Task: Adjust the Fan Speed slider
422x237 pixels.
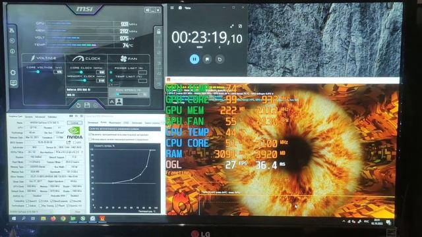Action: click(x=117, y=94)
